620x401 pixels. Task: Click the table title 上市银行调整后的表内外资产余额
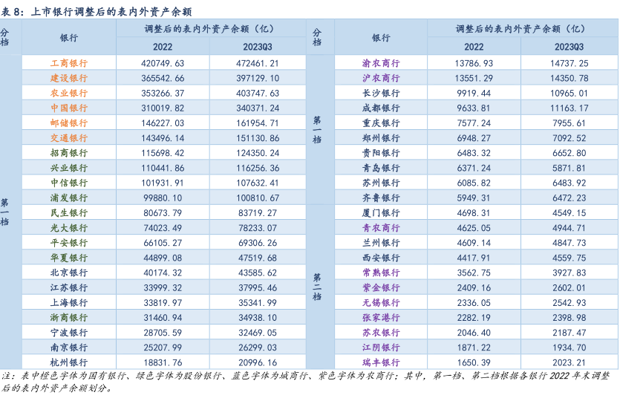click(x=113, y=9)
